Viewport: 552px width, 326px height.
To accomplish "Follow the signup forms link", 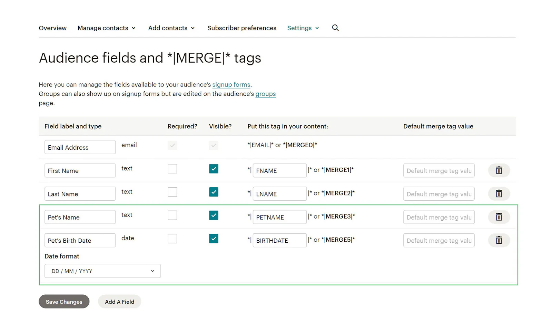I will pos(231,85).
